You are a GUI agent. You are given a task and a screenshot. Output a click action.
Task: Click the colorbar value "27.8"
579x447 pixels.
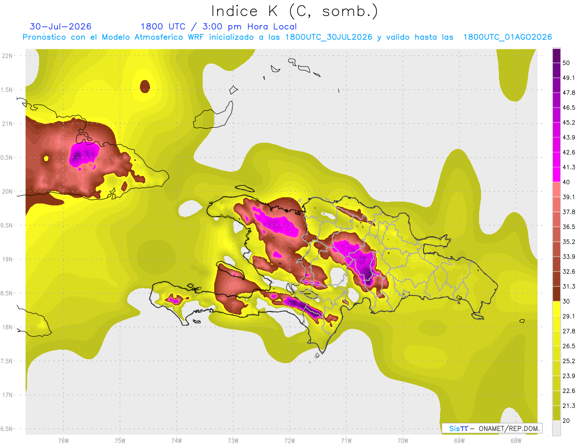pyautogui.click(x=568, y=331)
